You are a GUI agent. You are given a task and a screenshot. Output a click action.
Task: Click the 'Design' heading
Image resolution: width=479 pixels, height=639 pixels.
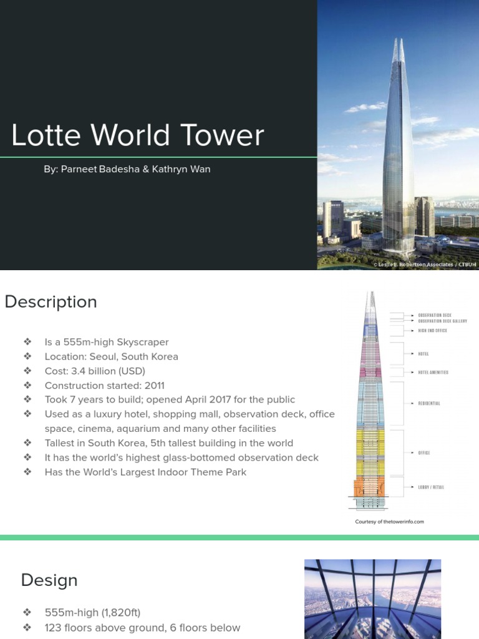[x=49, y=580]
